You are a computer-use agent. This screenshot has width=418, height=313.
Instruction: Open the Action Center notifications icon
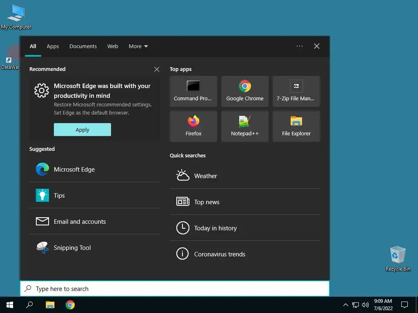click(x=405, y=305)
